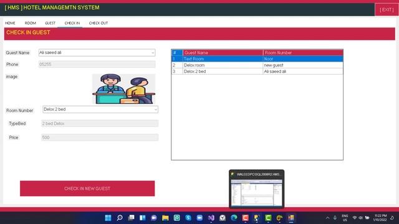Image resolution: width=399 pixels, height=224 pixels.
Task: Switch to the ROOM tab
Action: (31, 23)
